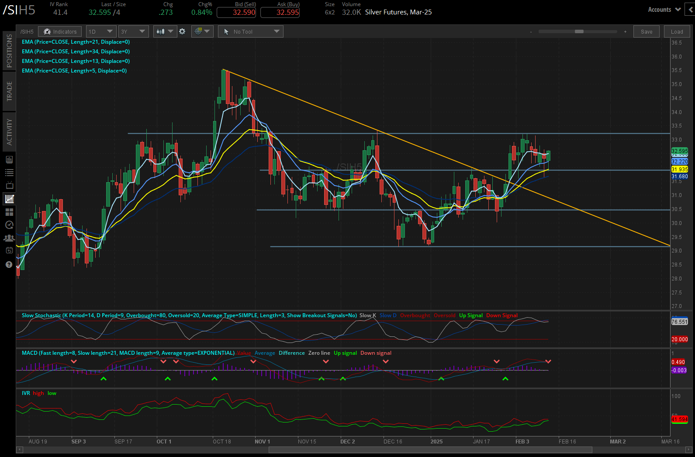Open the help question mark icon

pos(9,264)
